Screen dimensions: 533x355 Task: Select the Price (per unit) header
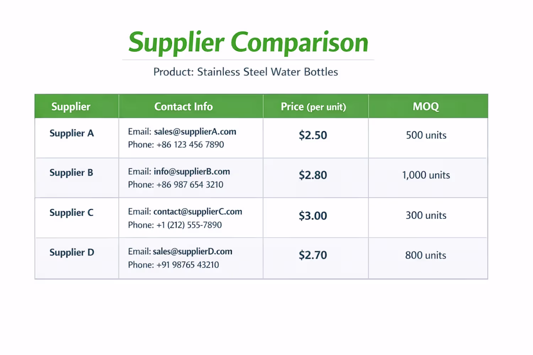pos(313,106)
